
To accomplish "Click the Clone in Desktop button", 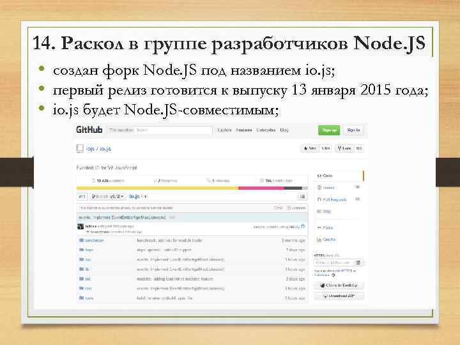I will click(339, 285).
